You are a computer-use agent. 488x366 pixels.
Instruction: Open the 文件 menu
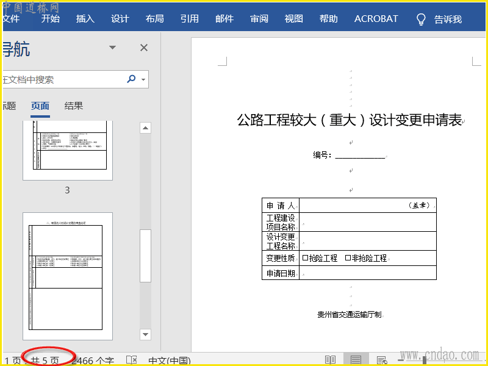pos(11,19)
